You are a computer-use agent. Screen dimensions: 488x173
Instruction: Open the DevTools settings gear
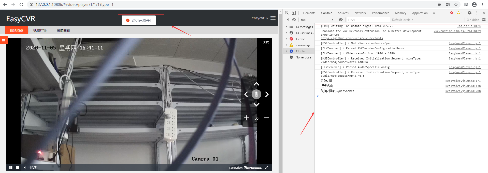(470, 13)
